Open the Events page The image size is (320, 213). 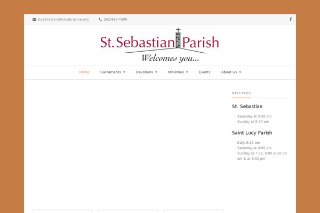(204, 72)
